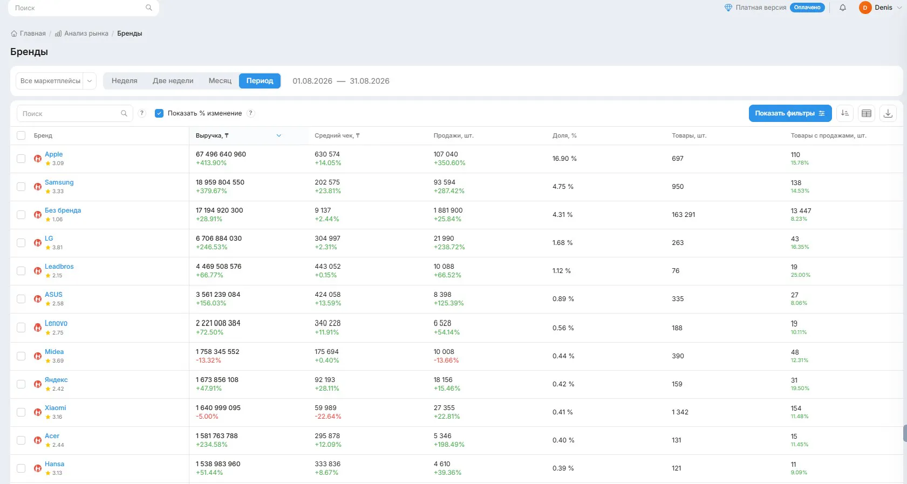Click magnifier icon in brand search field

(x=124, y=113)
